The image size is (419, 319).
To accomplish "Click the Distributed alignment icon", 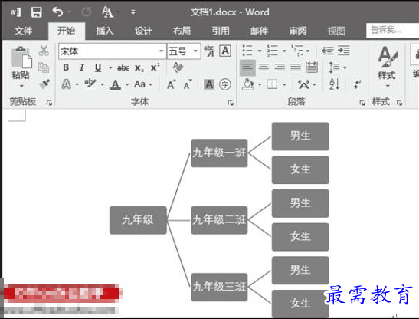I will tap(312, 67).
